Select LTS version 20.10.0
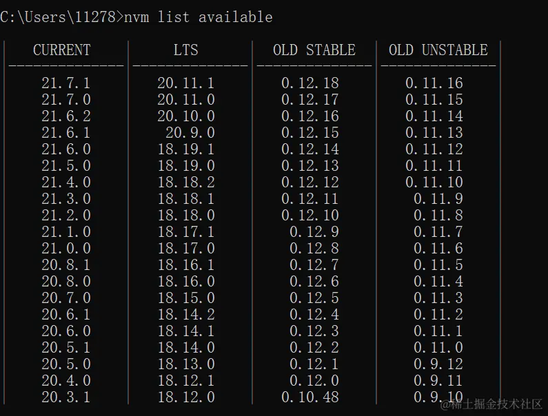Image resolution: width=548 pixels, height=416 pixels. (186, 116)
